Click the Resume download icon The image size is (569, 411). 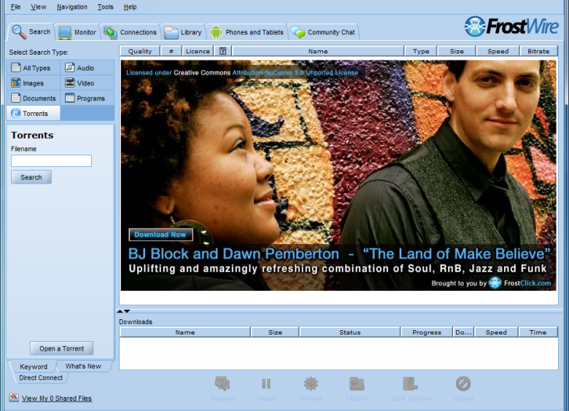(x=222, y=384)
